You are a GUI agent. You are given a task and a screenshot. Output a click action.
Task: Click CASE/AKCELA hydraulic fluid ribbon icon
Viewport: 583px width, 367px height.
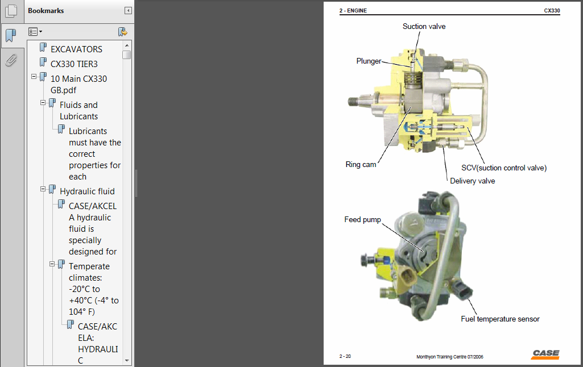61,204
